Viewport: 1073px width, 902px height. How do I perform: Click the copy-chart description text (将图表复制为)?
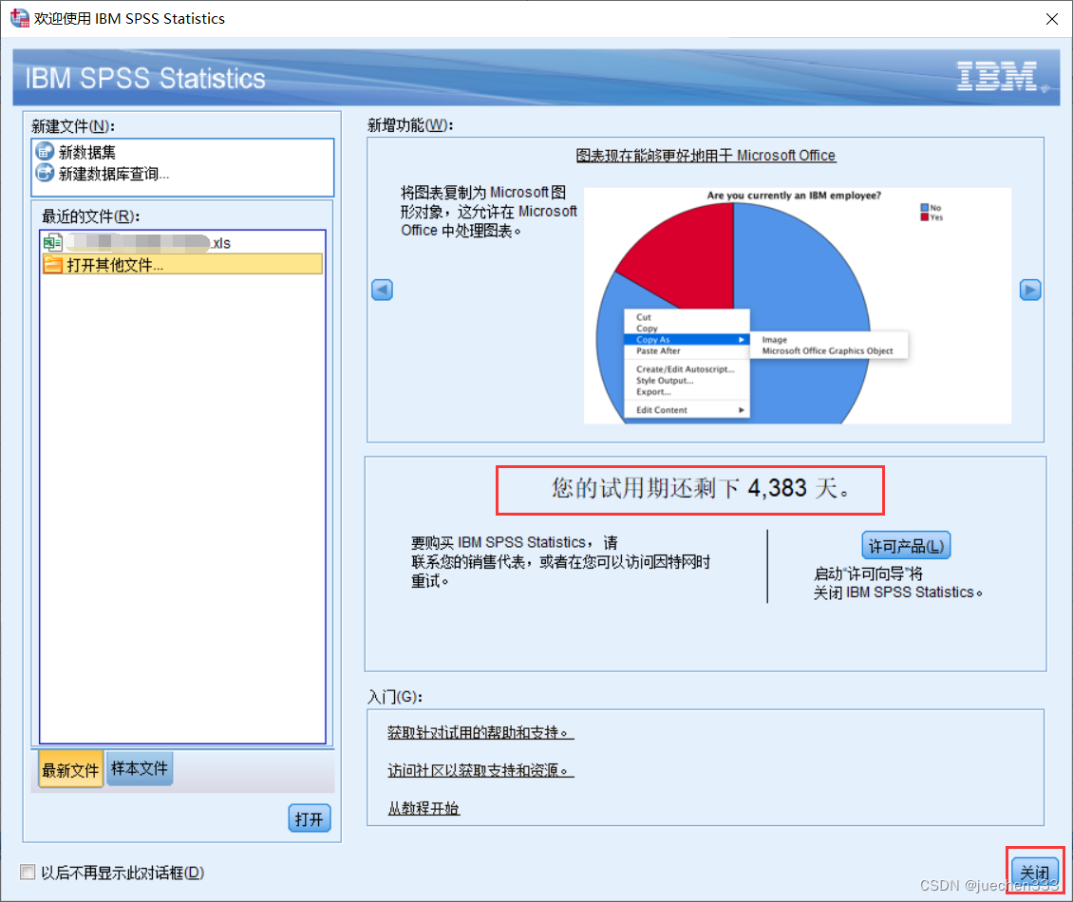point(489,212)
